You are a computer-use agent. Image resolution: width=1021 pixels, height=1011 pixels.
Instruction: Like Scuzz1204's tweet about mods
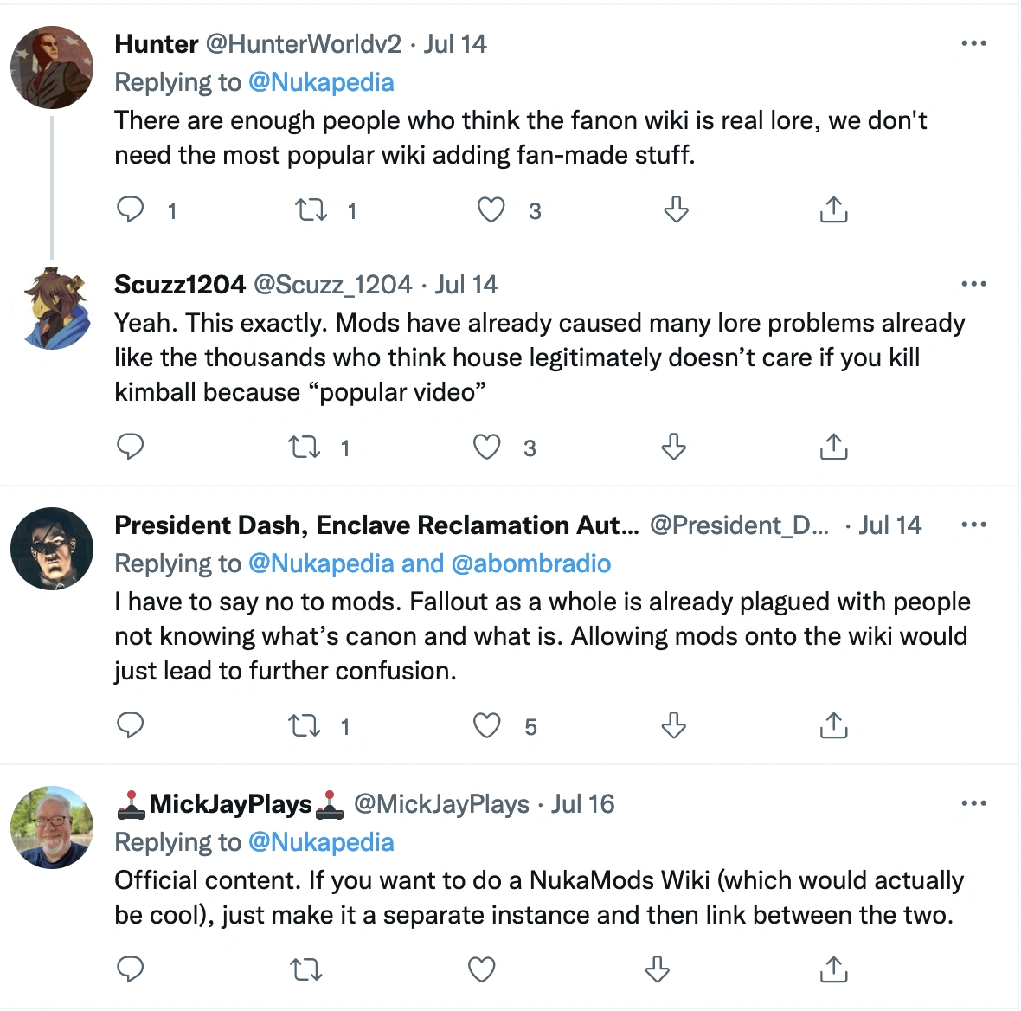487,448
